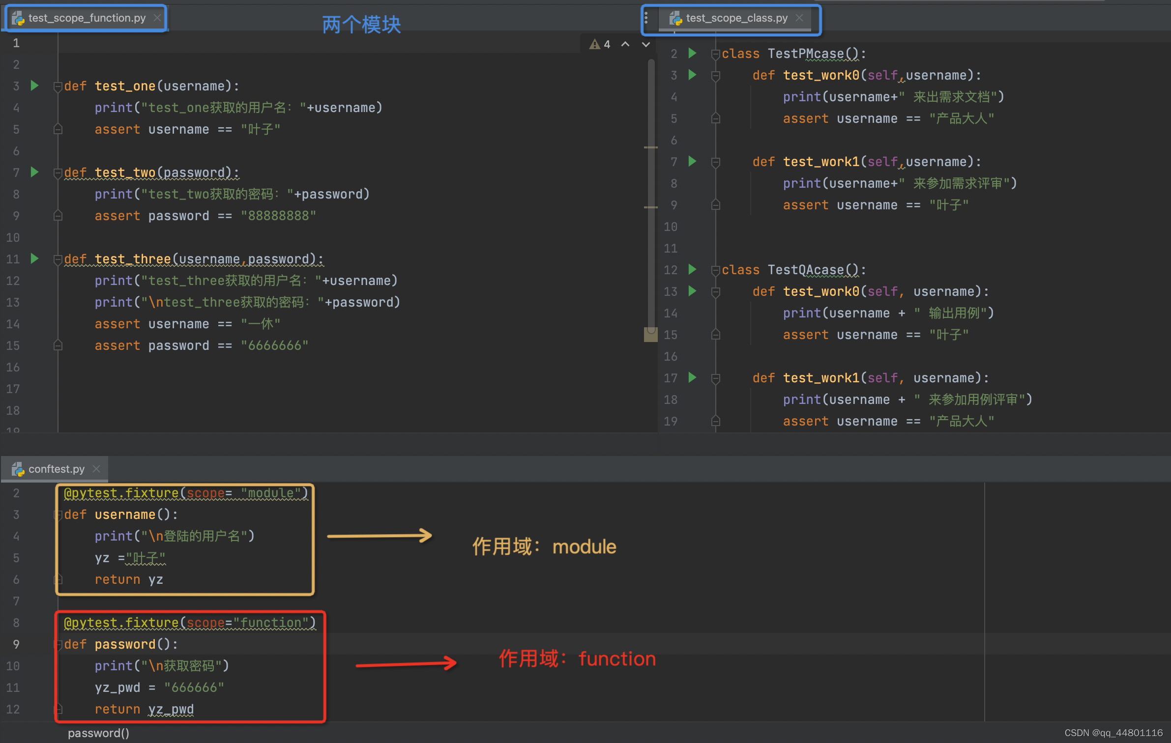The width and height of the screenshot is (1171, 743).
Task: Click the "666666" password value in conftest
Action: click(x=194, y=687)
